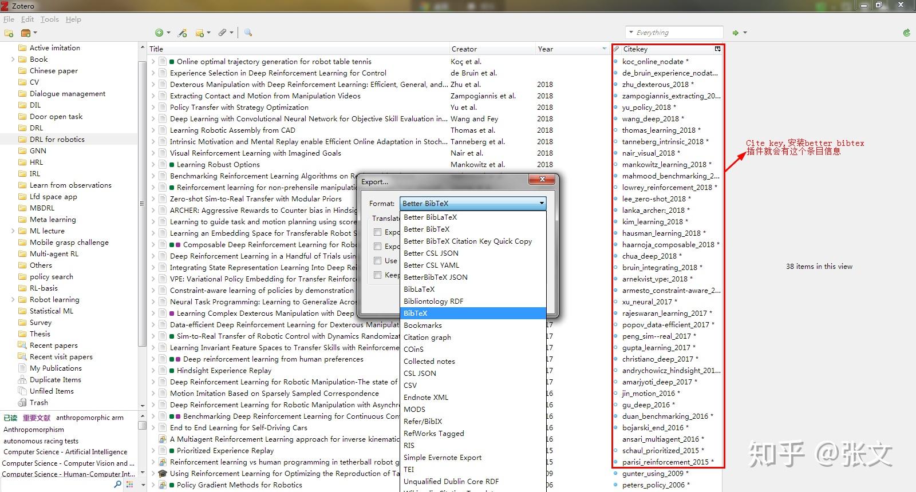916x492 pixels.
Task: Expand the 'Policy Transfer with Strategy Optimization' item row
Action: pyautogui.click(x=153, y=108)
